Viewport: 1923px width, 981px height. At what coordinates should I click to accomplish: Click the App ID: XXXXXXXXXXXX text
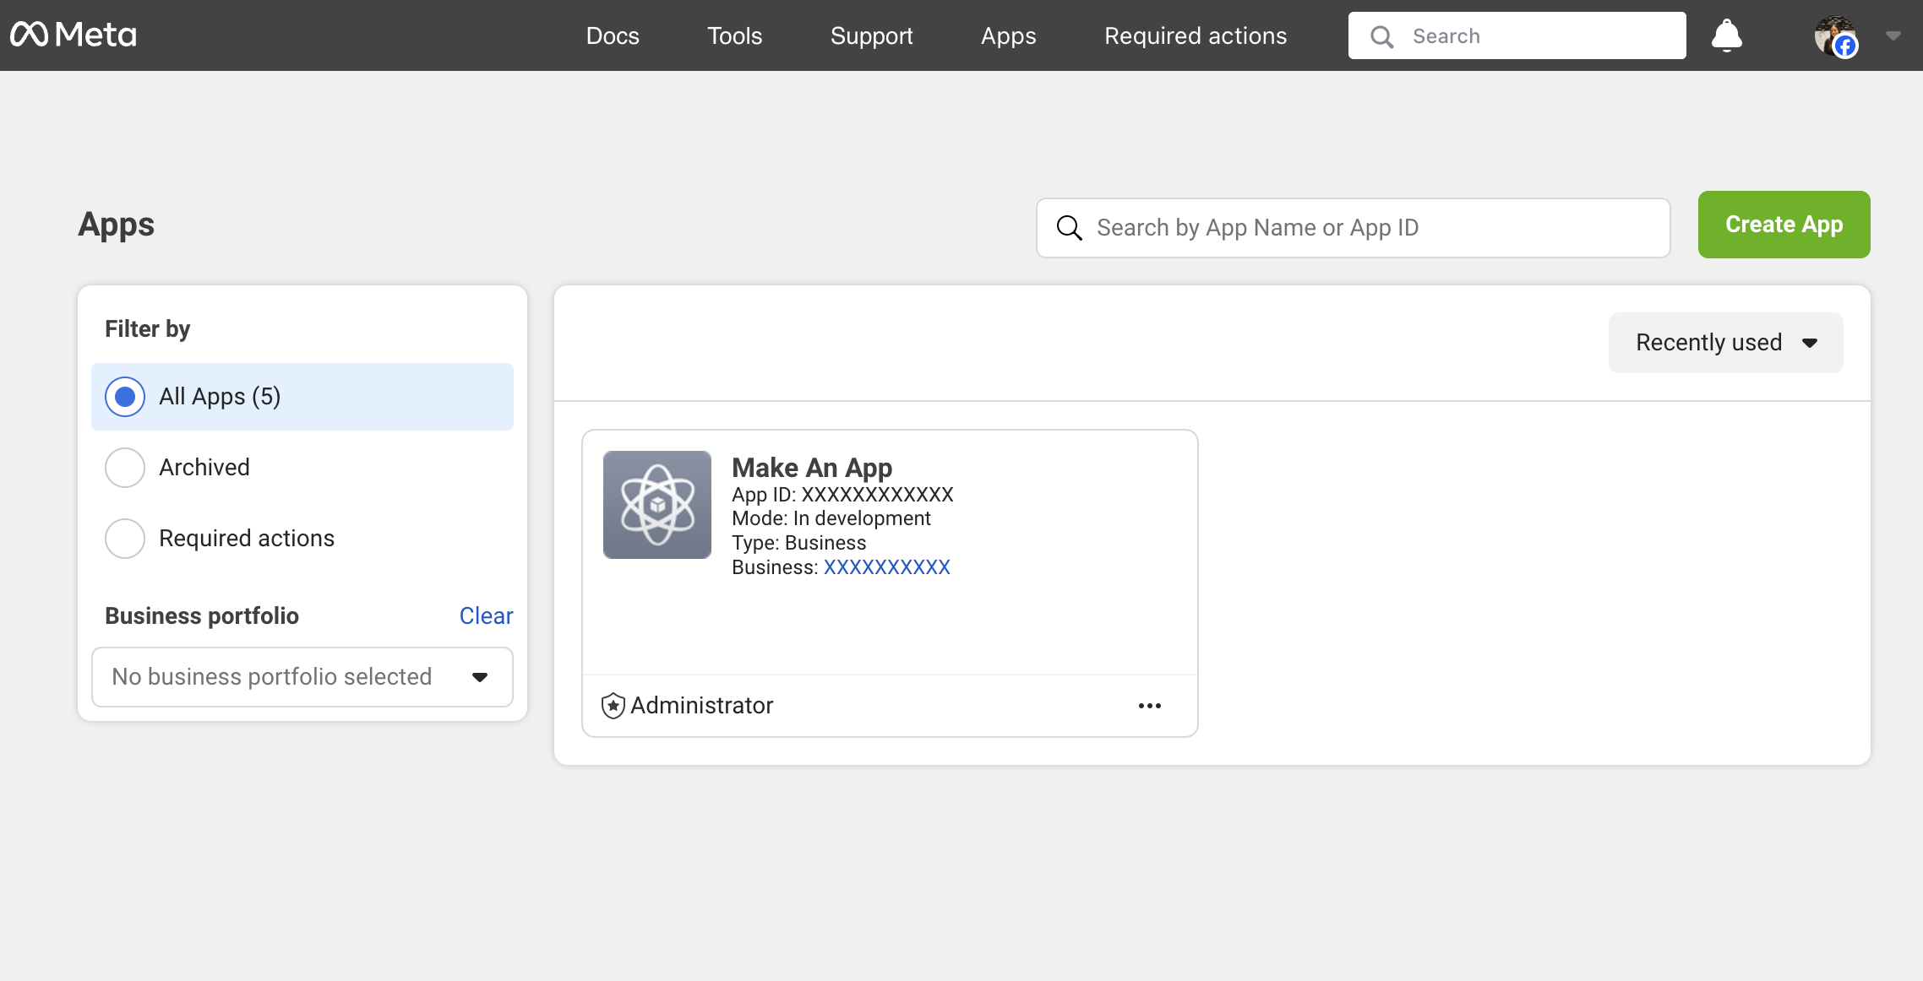point(842,495)
